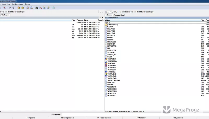
Task: Select the KEYBOARD file row
Action: (x=157, y=46)
